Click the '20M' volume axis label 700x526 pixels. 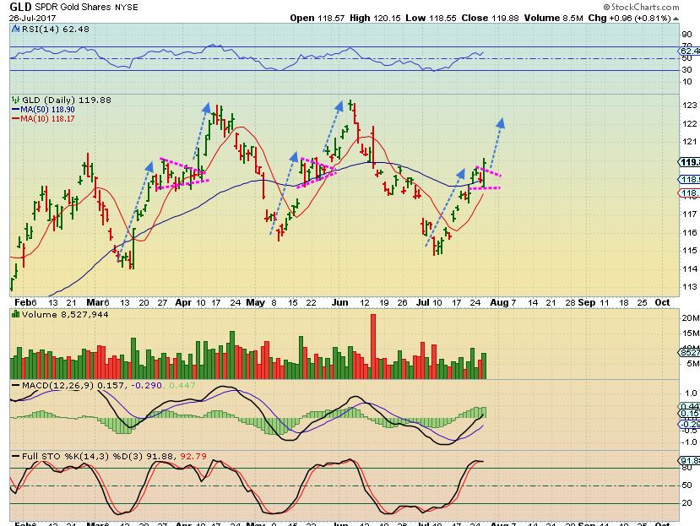point(690,318)
